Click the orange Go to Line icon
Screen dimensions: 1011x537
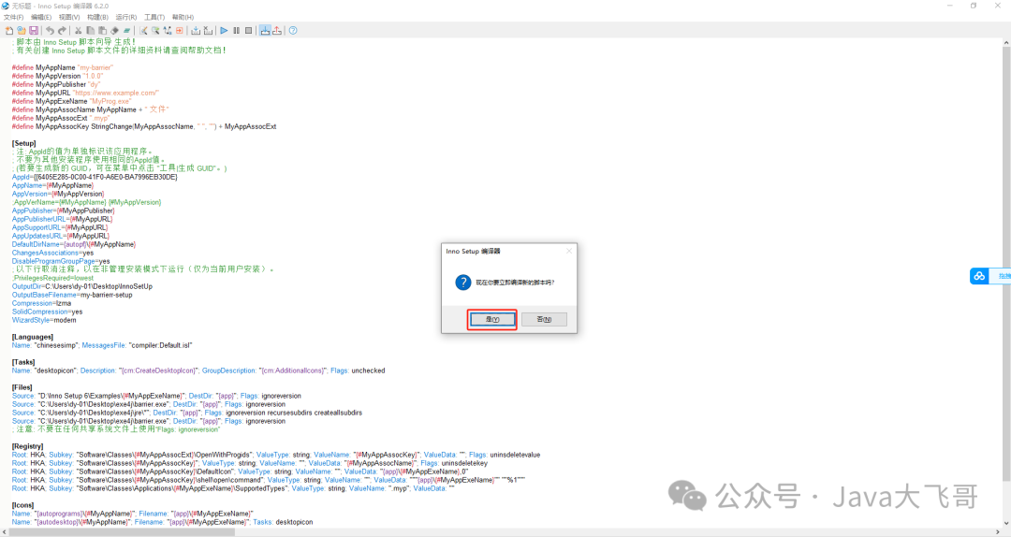click(179, 30)
